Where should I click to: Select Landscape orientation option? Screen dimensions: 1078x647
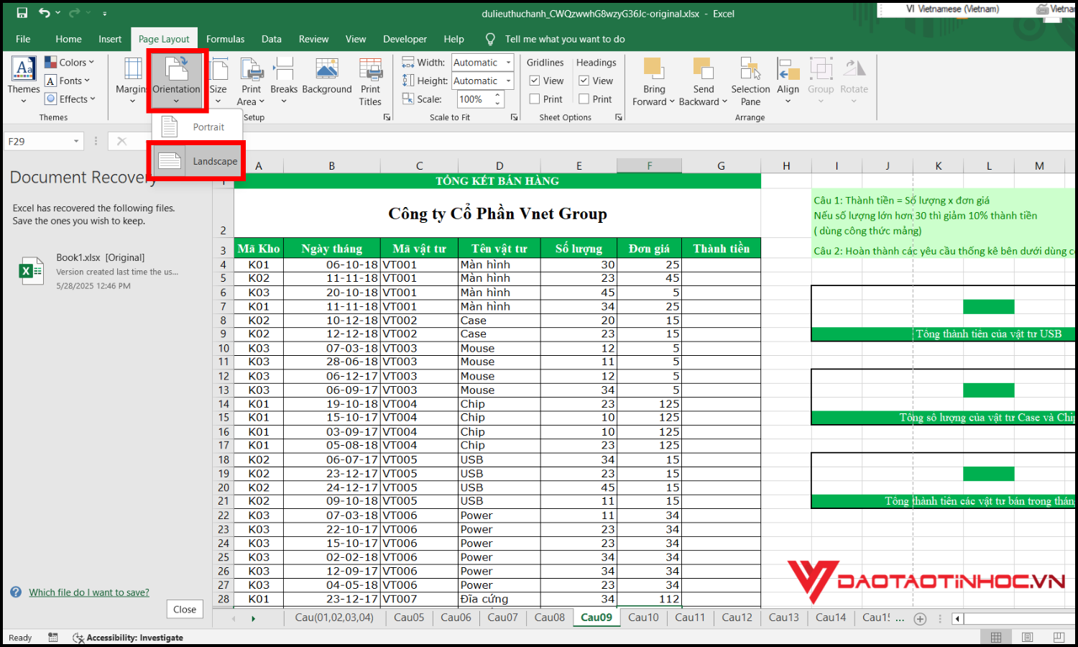click(x=197, y=161)
